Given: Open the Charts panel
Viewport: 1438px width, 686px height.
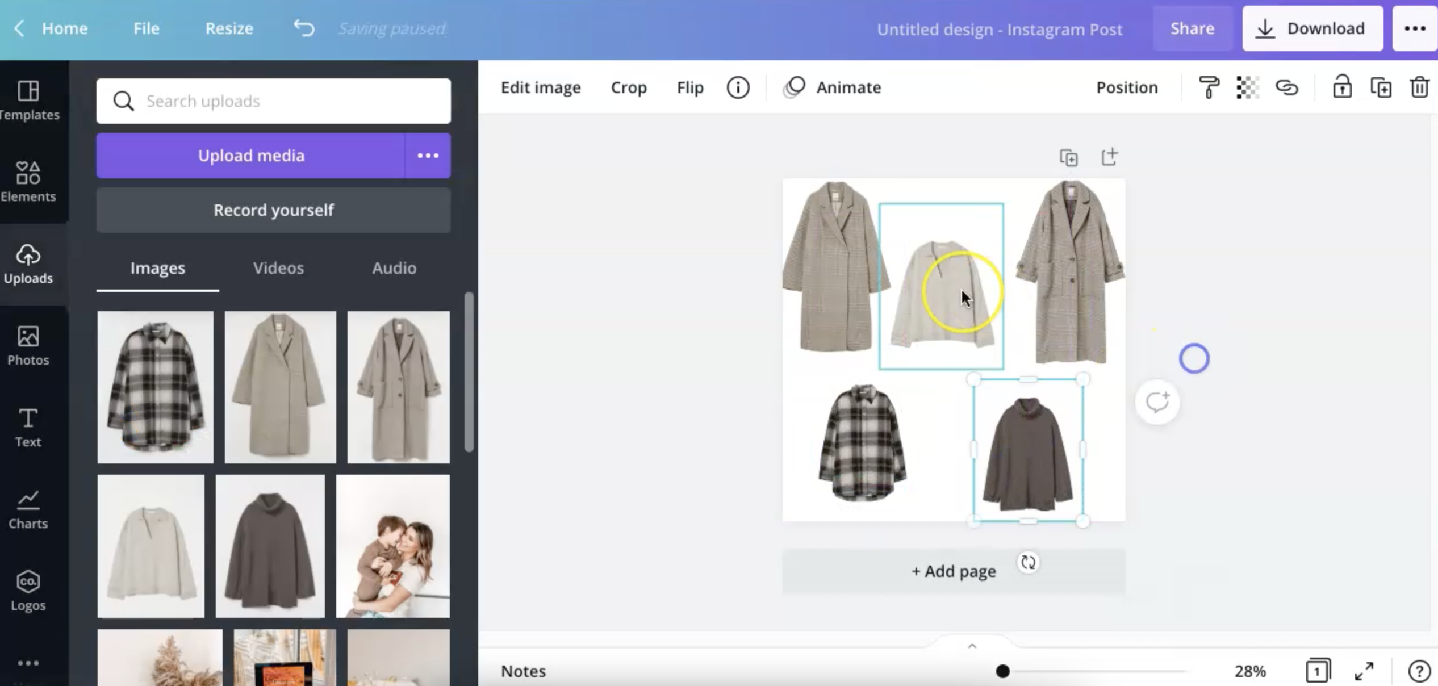Looking at the screenshot, I should click(28, 509).
